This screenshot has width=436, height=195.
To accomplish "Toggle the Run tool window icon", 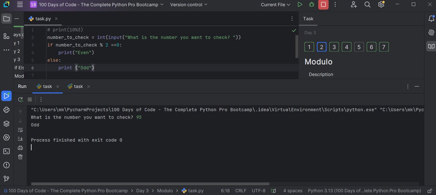I will 6,96.
